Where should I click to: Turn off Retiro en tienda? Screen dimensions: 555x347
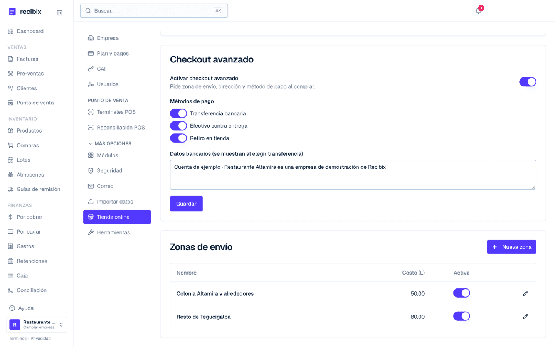(x=178, y=138)
